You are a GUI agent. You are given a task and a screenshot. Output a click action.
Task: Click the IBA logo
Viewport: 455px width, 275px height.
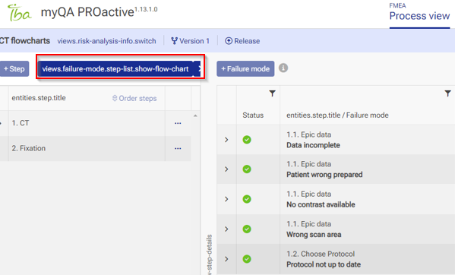click(x=19, y=12)
